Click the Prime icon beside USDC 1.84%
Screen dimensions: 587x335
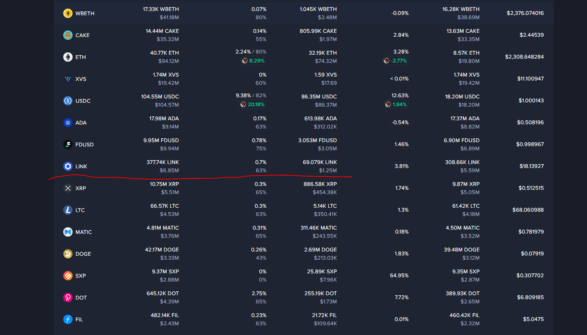[x=388, y=105]
